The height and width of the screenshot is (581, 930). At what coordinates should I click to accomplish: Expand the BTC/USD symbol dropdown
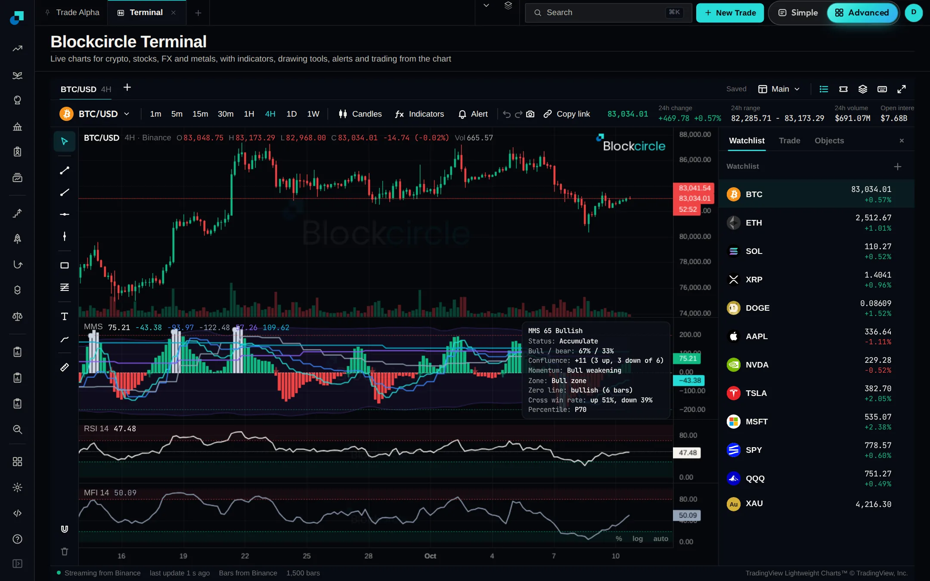[95, 114]
